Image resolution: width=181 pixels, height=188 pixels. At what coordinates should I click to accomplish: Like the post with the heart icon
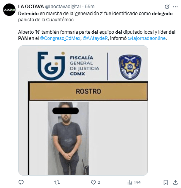coord(93,183)
